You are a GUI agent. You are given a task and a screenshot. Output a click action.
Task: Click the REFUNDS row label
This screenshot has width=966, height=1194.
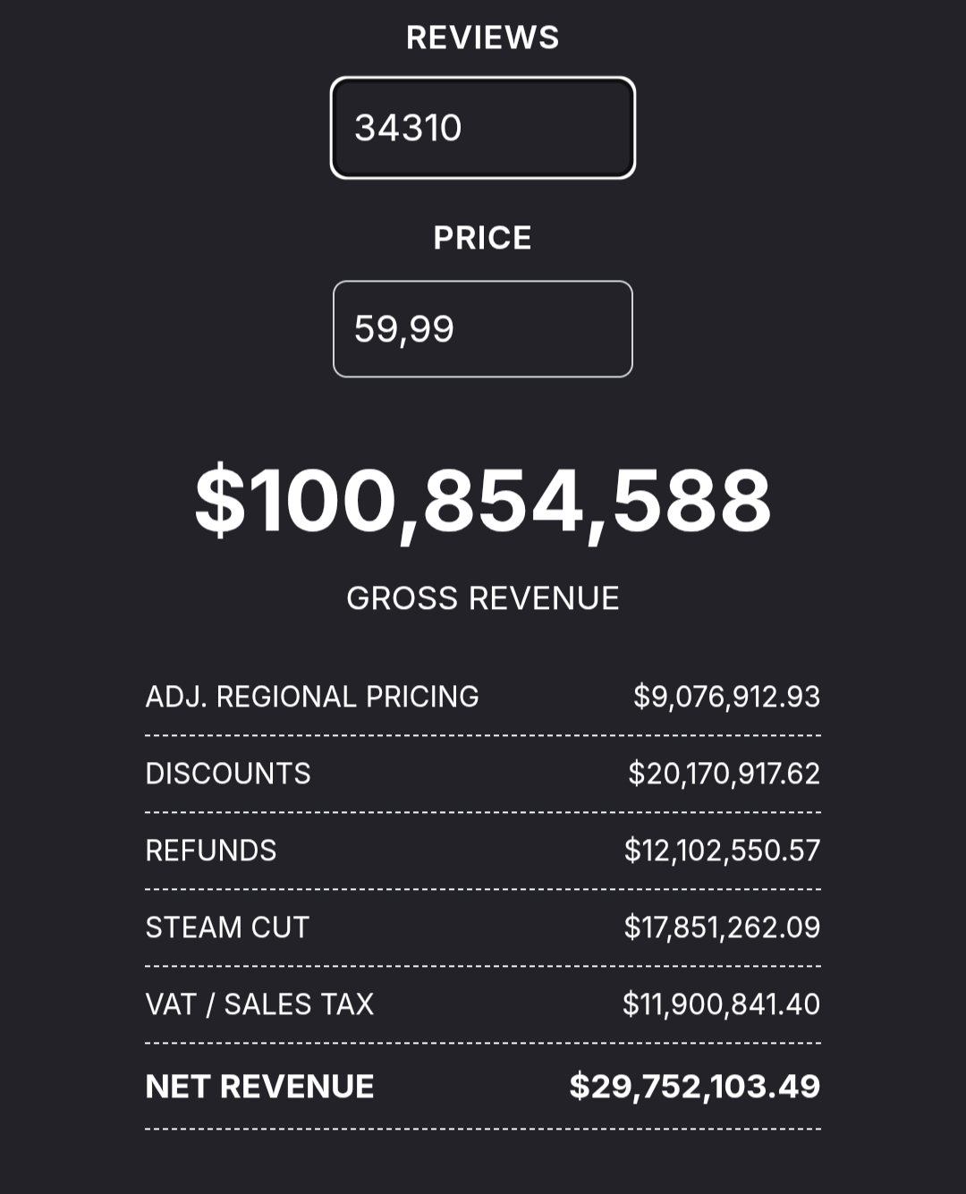pos(211,851)
